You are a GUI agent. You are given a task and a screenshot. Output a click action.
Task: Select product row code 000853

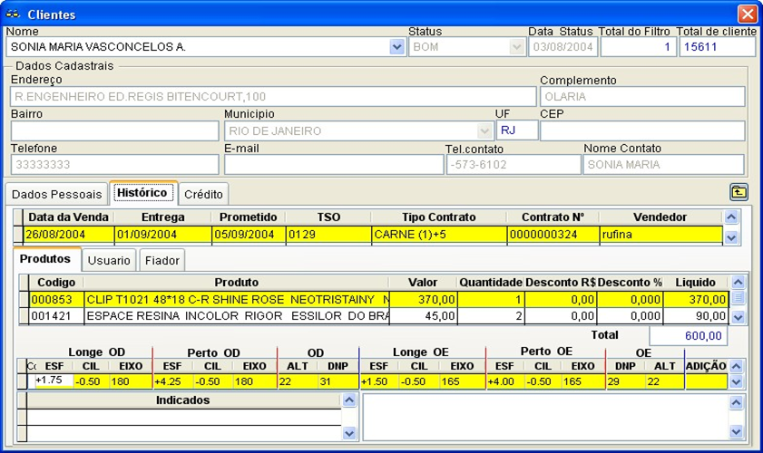click(56, 299)
